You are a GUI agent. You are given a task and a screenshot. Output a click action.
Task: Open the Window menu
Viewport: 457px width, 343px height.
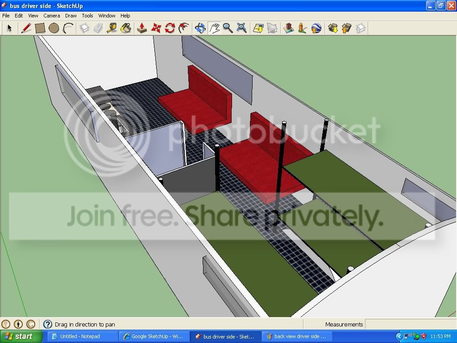point(107,16)
